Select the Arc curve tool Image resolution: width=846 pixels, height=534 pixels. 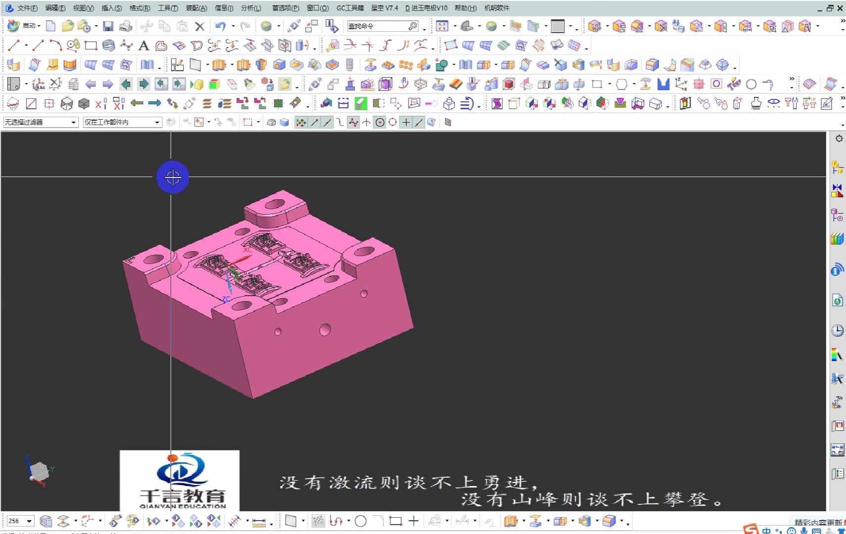click(x=55, y=45)
